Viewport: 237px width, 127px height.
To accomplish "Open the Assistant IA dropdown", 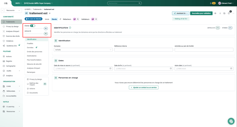I will 181,13.
